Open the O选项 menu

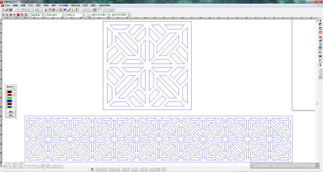coord(85,5)
